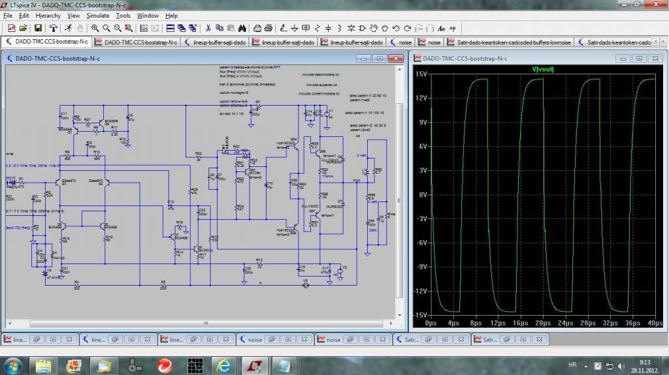Select the Drag hand tool
The height and width of the screenshot is (375, 669).
[x=385, y=28]
